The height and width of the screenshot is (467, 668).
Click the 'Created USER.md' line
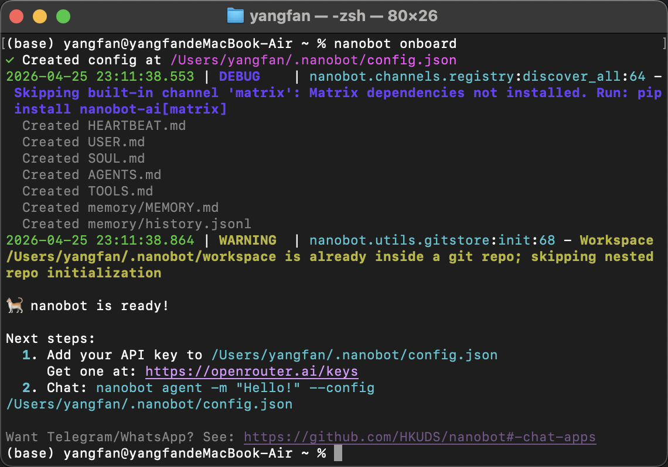[x=83, y=142]
